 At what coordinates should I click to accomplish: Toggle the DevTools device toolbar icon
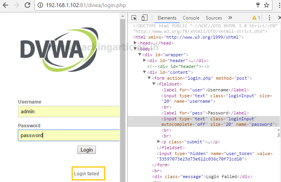144,18
